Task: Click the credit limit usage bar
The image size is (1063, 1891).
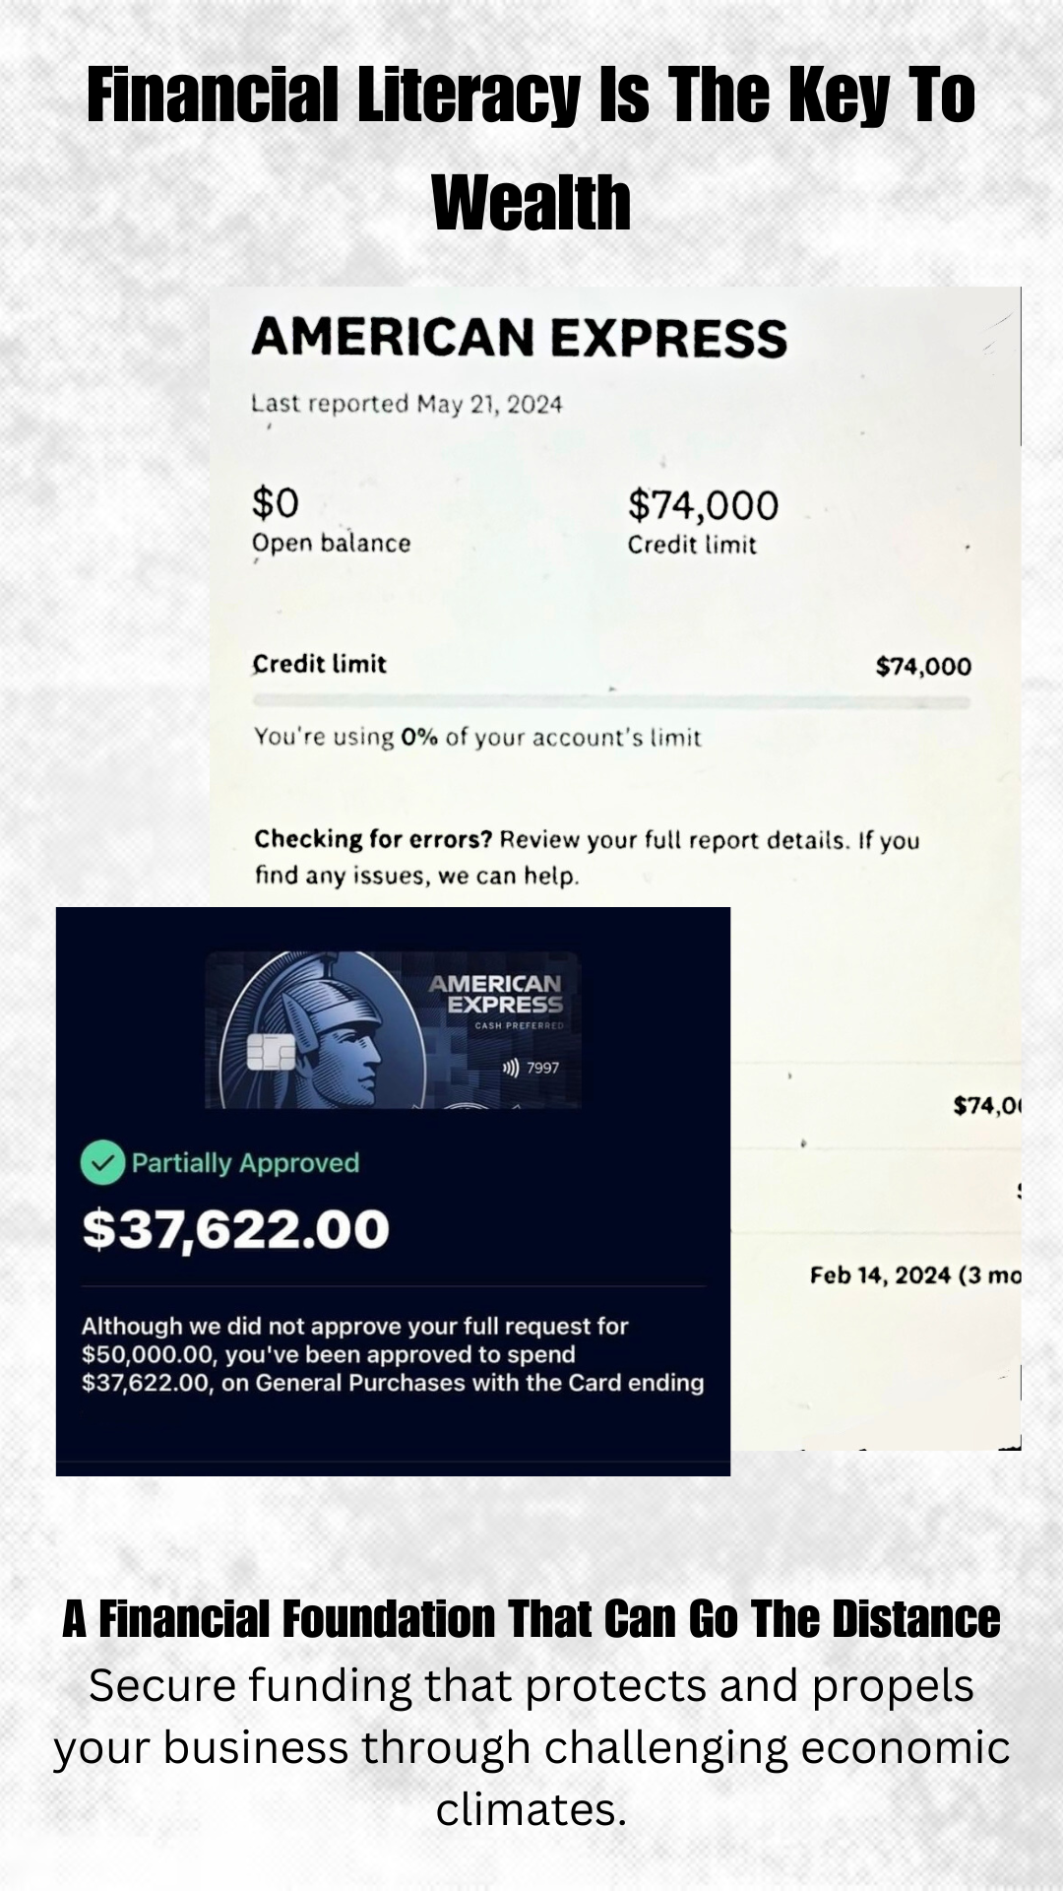Action: click(611, 702)
